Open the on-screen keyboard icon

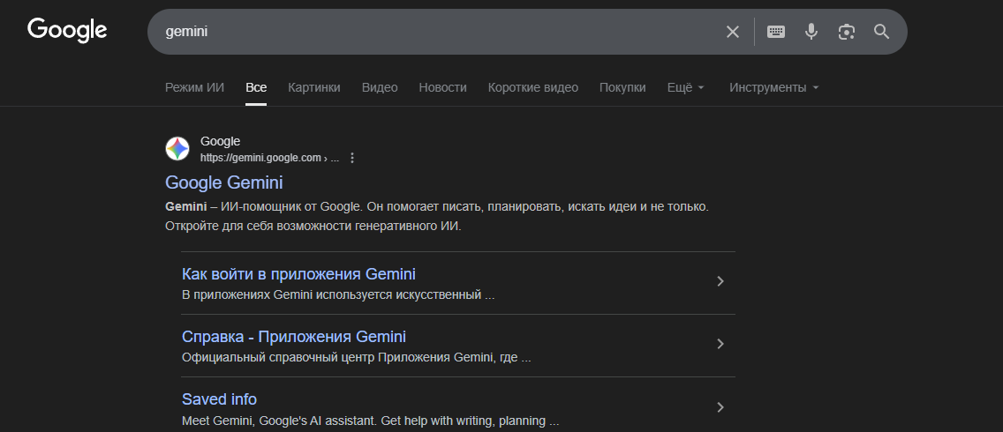tap(776, 32)
